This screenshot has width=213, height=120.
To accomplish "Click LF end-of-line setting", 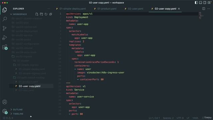I will click(188, 118).
